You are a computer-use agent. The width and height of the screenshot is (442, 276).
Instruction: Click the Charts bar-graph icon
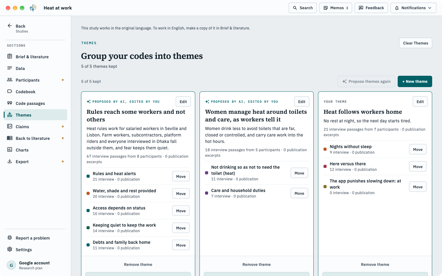click(x=10, y=150)
